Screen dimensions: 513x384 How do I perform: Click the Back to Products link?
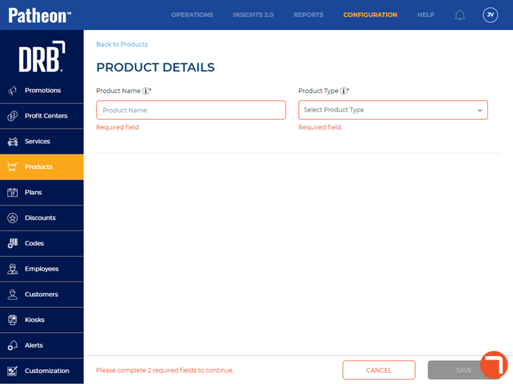point(122,44)
